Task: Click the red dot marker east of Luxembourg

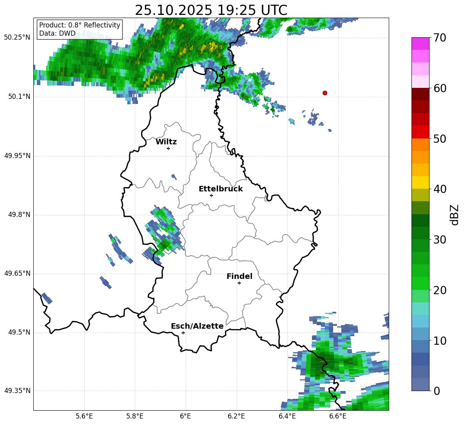Action: [x=324, y=93]
